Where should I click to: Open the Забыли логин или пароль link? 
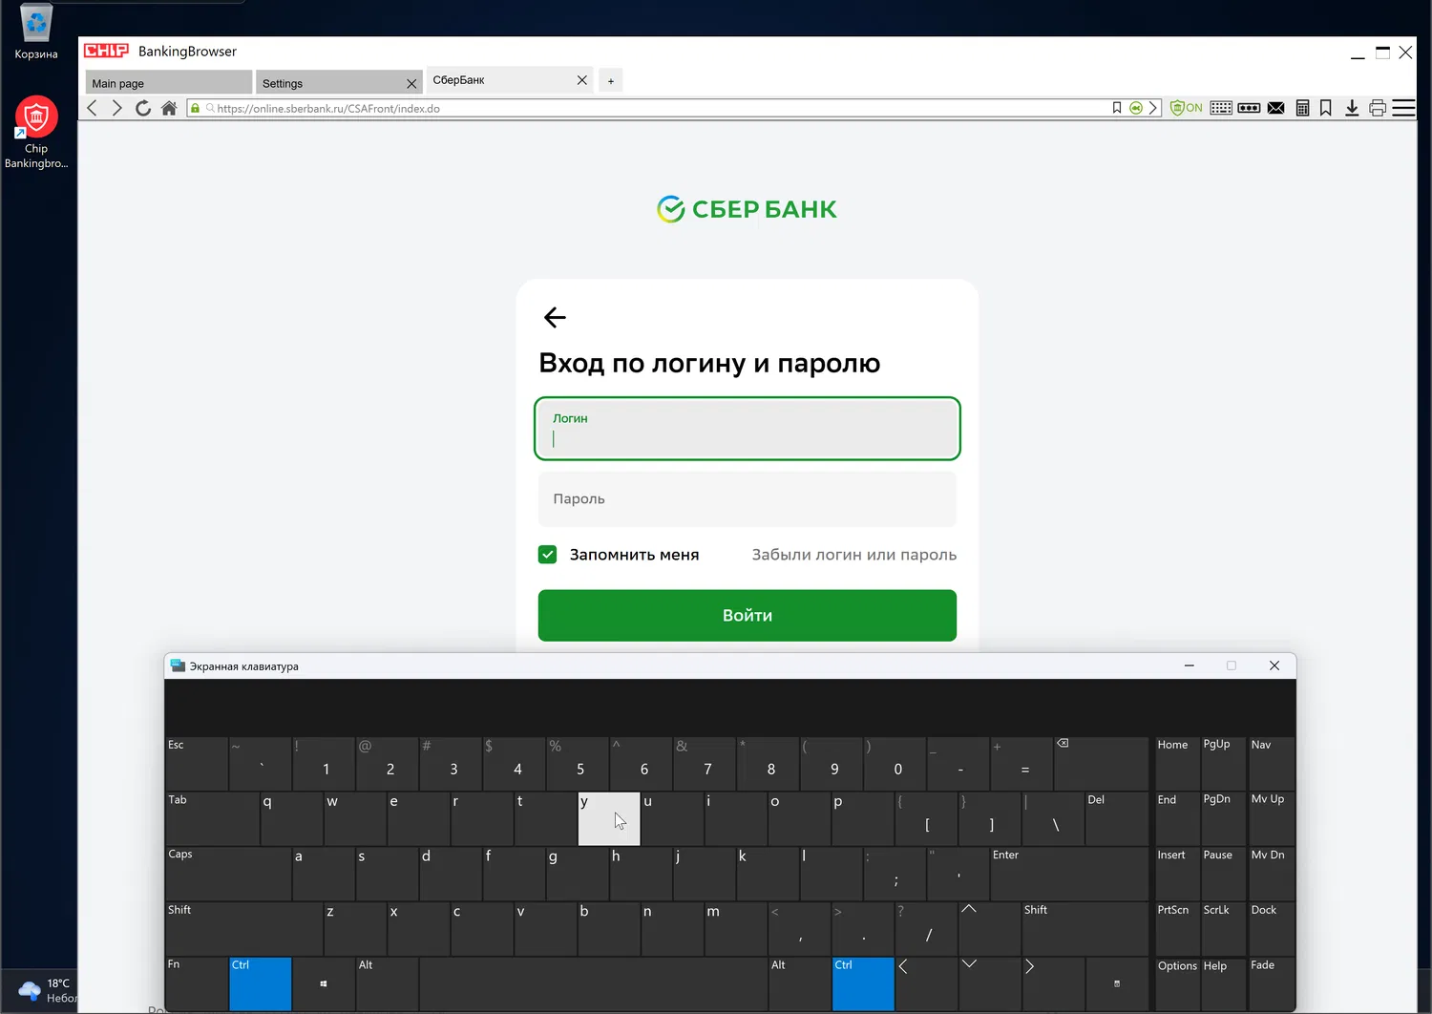[x=854, y=555]
